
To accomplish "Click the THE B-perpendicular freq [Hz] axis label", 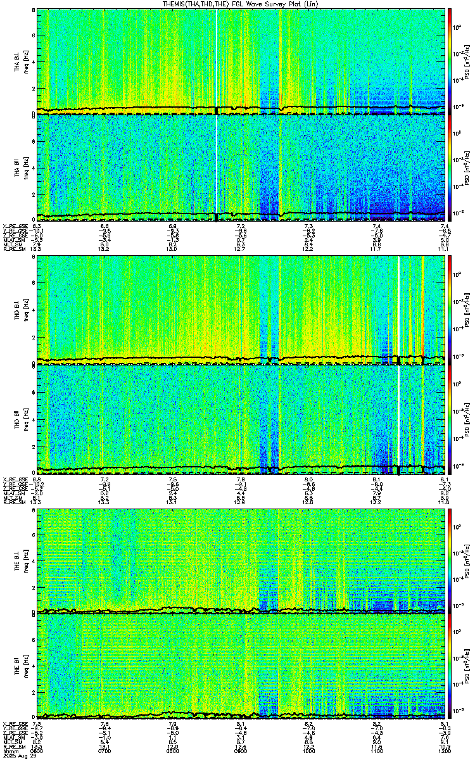I will (x=26, y=561).
